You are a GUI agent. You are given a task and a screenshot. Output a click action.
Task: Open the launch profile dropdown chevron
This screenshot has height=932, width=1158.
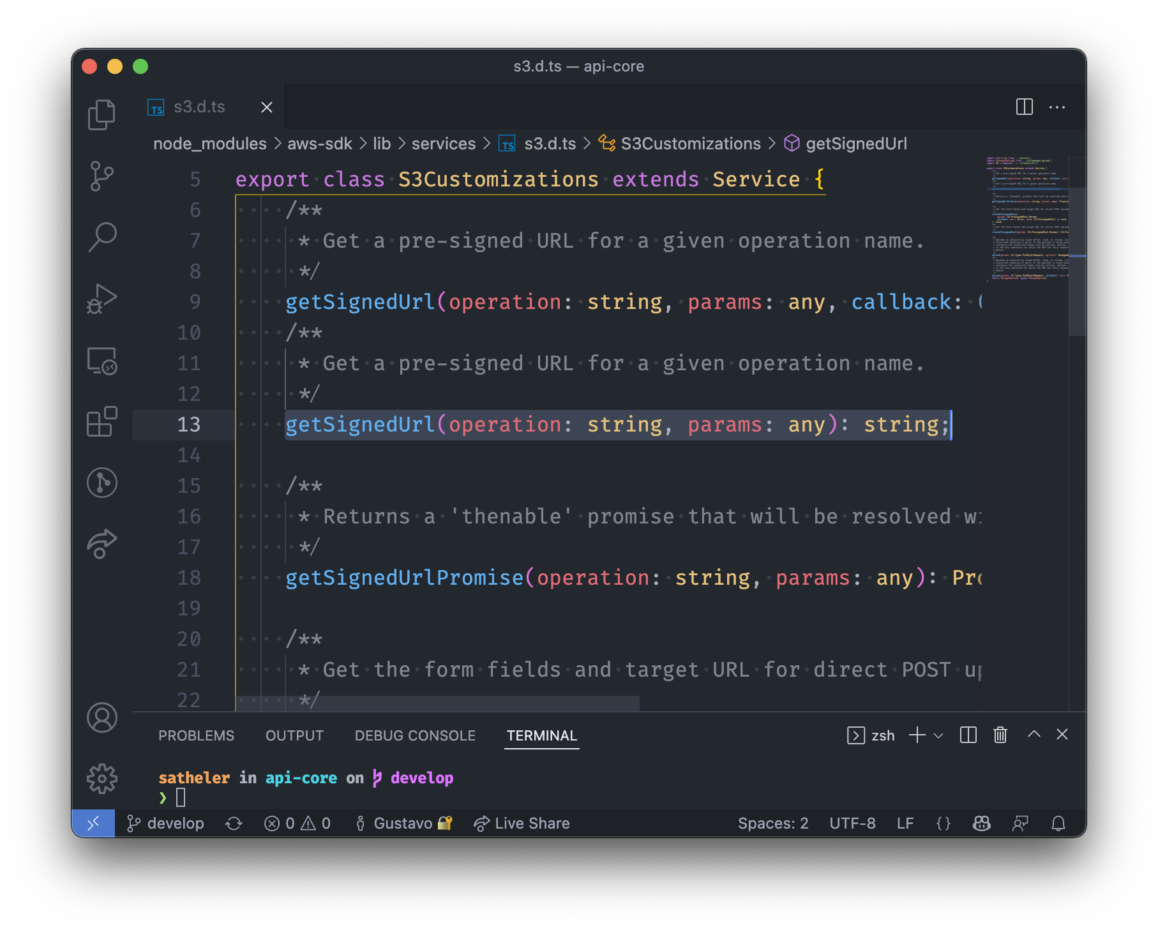click(x=938, y=735)
